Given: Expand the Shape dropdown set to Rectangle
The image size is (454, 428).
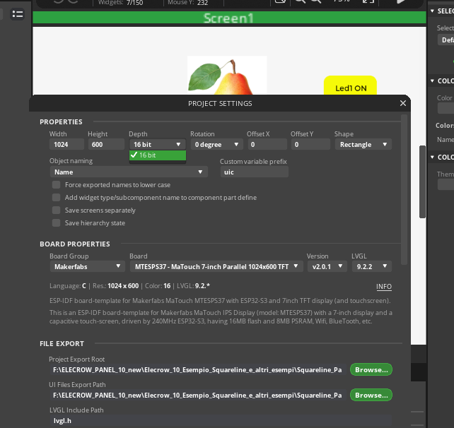Looking at the screenshot, I should (x=363, y=145).
